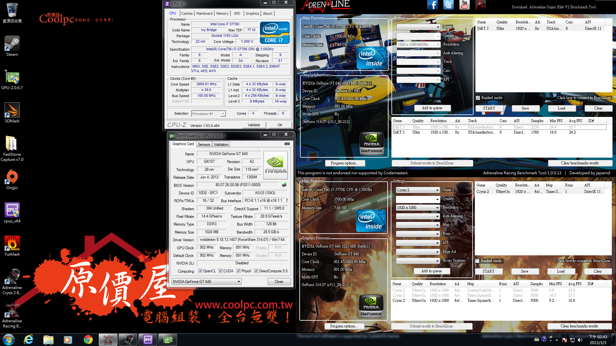Switch to the Mainboard tab in CPU-Z
This screenshot has width=616, height=346.
click(204, 13)
